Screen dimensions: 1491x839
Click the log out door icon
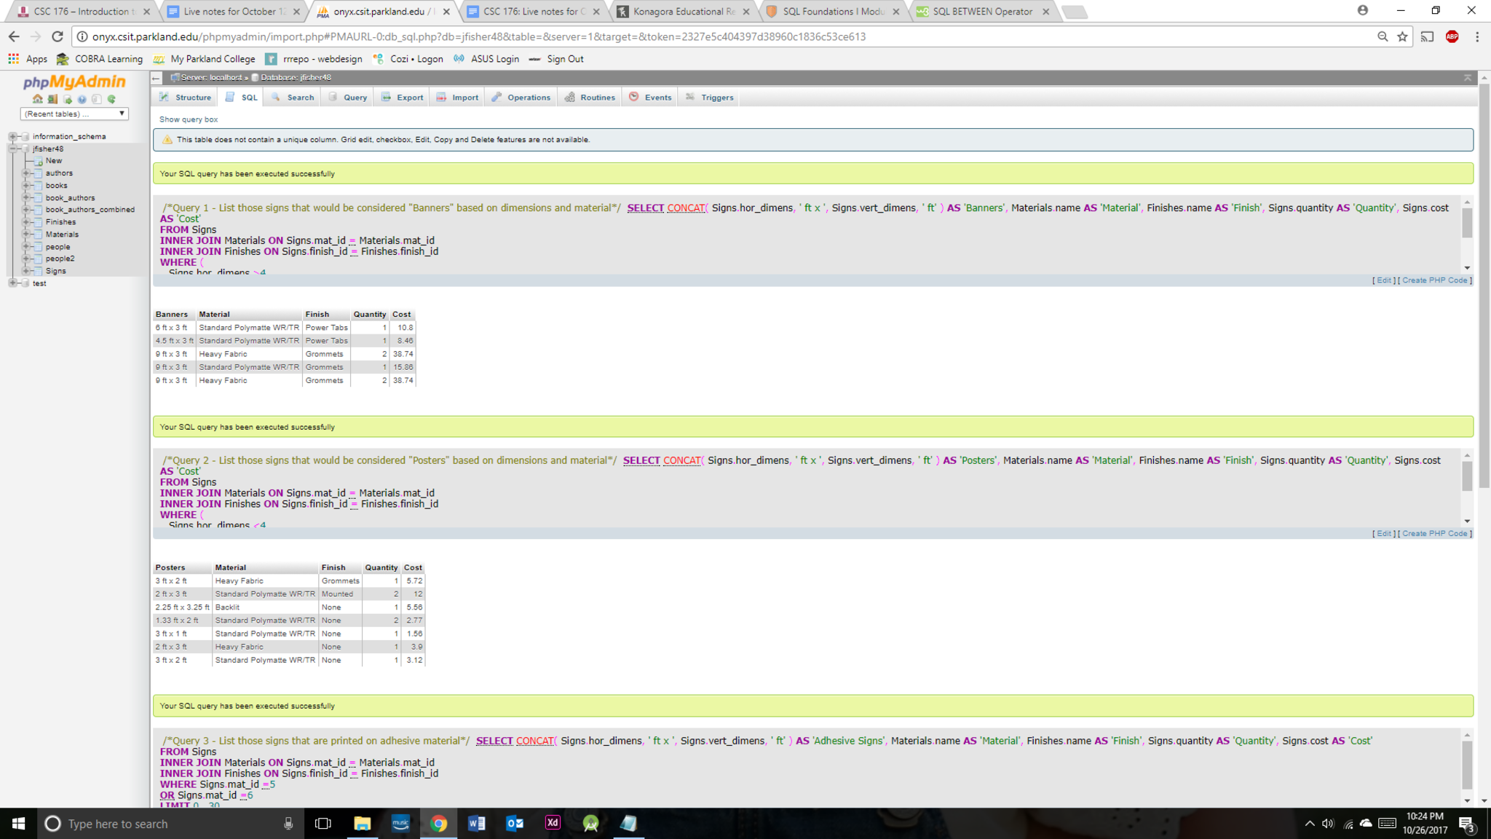[52, 99]
